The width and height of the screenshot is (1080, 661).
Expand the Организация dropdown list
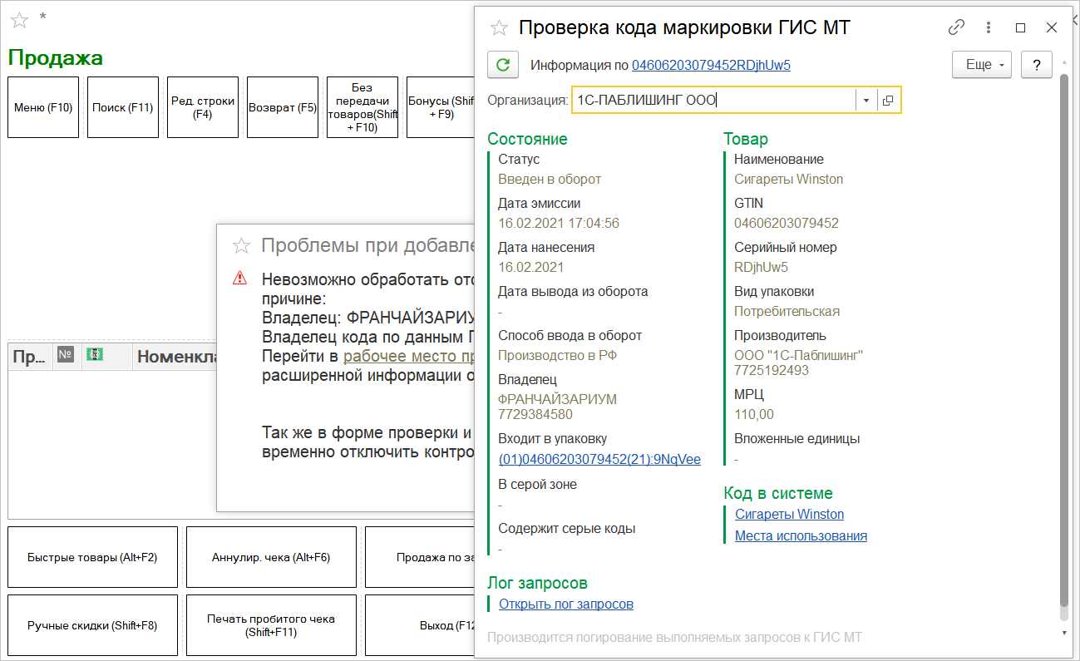[x=865, y=101]
